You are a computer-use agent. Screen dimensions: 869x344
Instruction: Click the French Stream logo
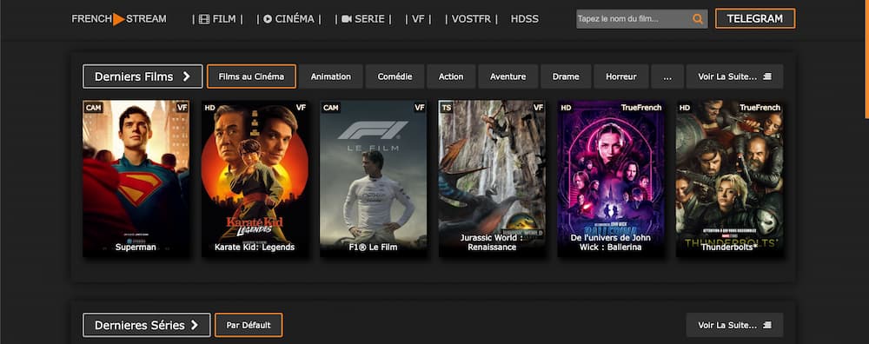pos(118,19)
